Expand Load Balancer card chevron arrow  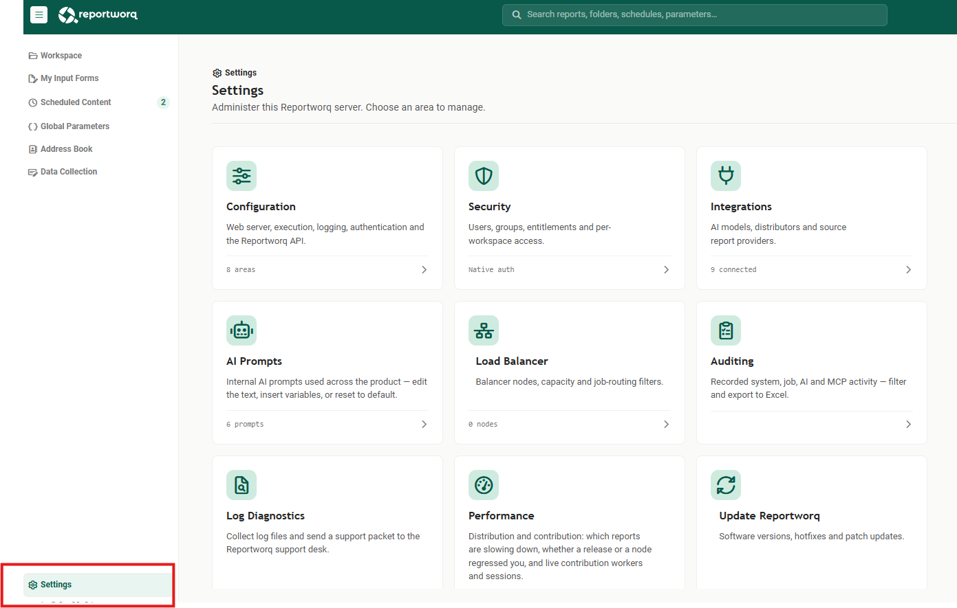(x=666, y=425)
